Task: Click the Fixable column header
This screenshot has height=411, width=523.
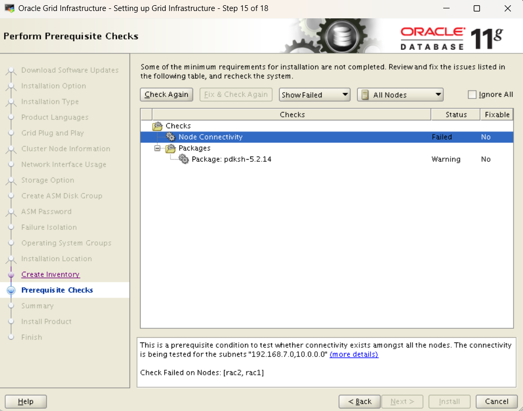Action: click(x=497, y=115)
